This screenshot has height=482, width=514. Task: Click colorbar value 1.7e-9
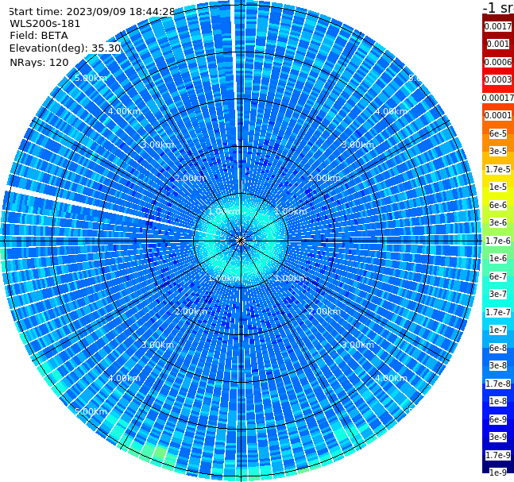coord(498,455)
